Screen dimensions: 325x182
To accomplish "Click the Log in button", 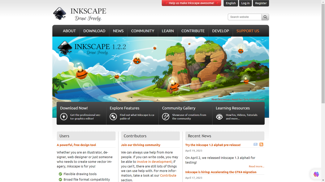I will coord(245,3).
